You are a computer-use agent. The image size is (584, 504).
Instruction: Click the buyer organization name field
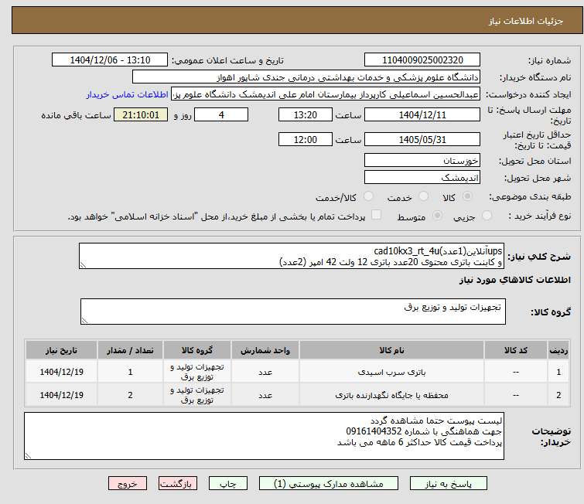[x=306, y=77]
